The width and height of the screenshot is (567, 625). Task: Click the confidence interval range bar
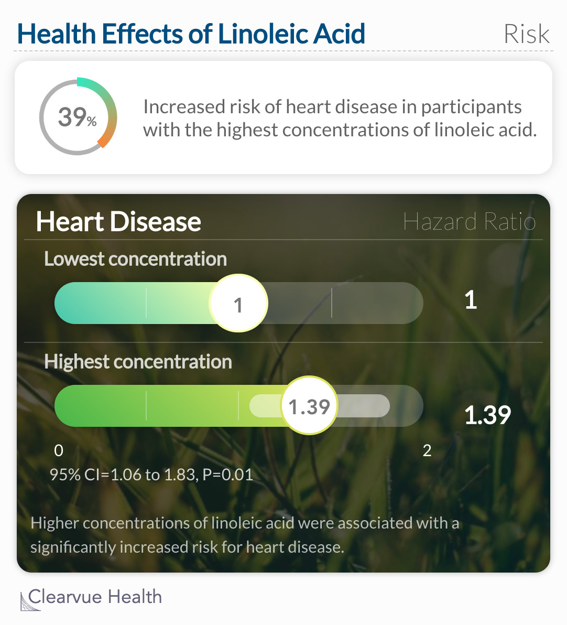point(320,406)
